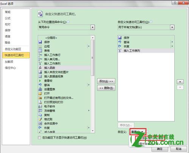Select 撤消 in the left command list
Image resolution: width=189 pixels, height=153 pixels.
(x=64, y=85)
